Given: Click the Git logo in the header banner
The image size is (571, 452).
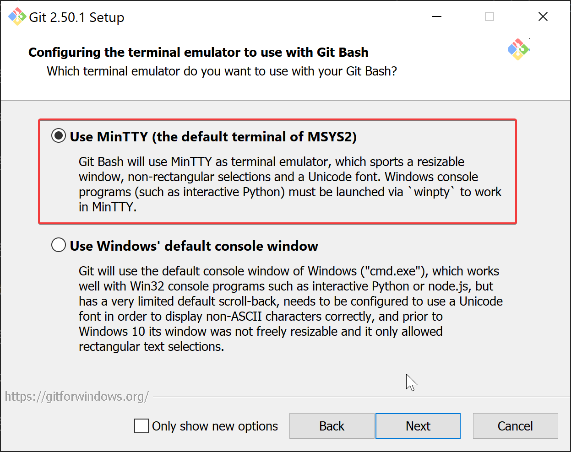Looking at the screenshot, I should pyautogui.click(x=518, y=49).
